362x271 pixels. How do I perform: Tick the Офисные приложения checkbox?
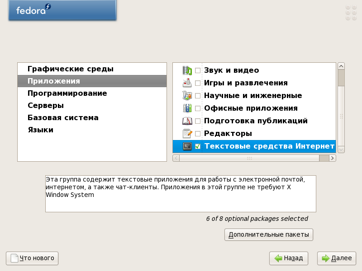pos(198,108)
